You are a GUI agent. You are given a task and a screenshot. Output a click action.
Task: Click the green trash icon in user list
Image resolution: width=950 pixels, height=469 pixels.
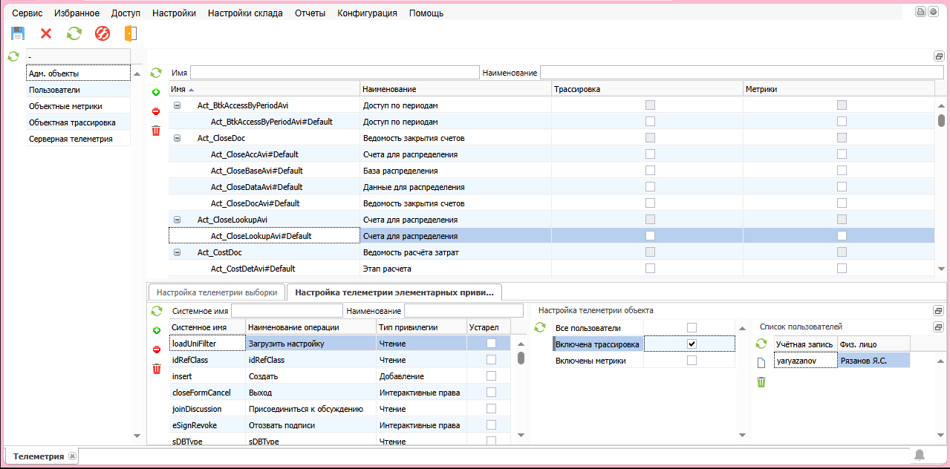[x=761, y=382]
